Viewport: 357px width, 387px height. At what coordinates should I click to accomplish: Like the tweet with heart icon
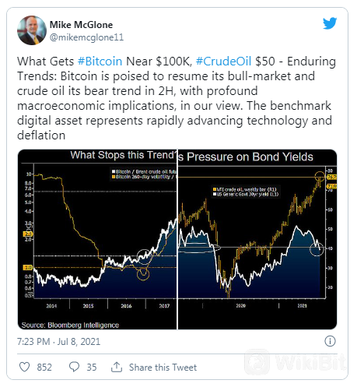click(25, 367)
